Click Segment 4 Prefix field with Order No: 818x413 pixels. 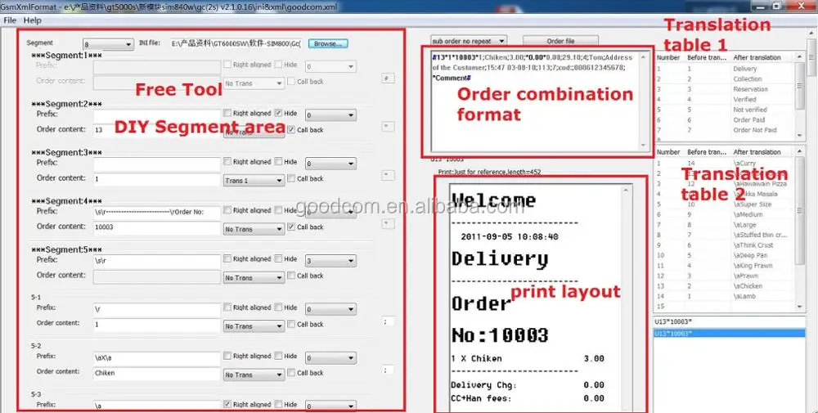coord(157,213)
